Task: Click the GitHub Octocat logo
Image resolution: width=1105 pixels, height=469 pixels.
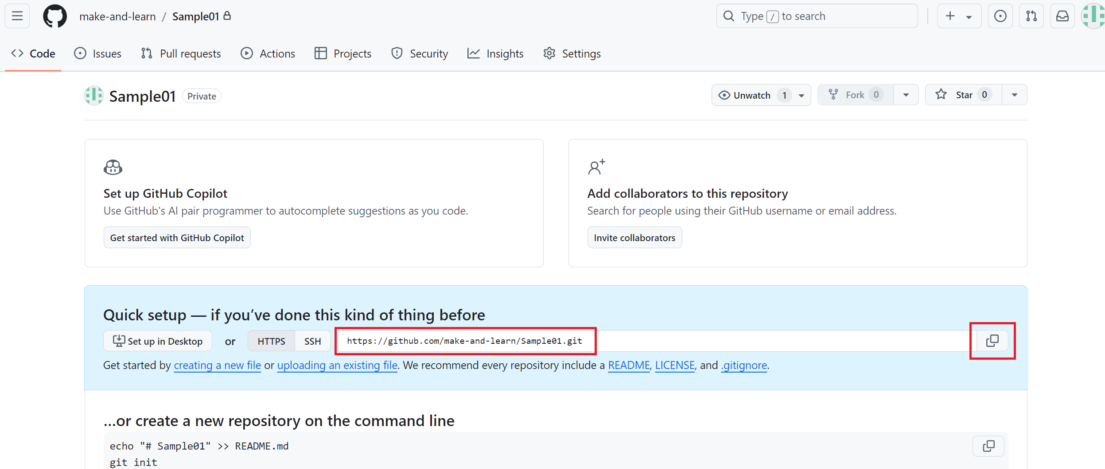Action: pyautogui.click(x=55, y=16)
